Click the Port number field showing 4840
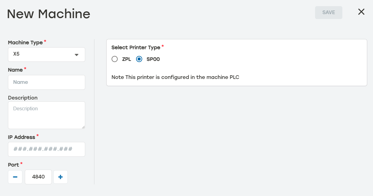373x196 pixels. coord(38,177)
